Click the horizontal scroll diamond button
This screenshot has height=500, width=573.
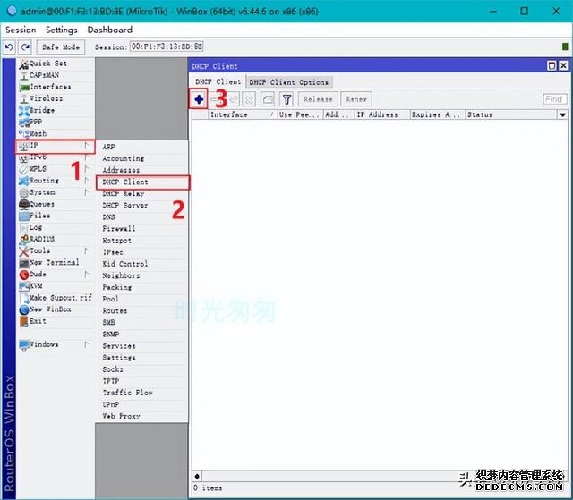coord(197,476)
